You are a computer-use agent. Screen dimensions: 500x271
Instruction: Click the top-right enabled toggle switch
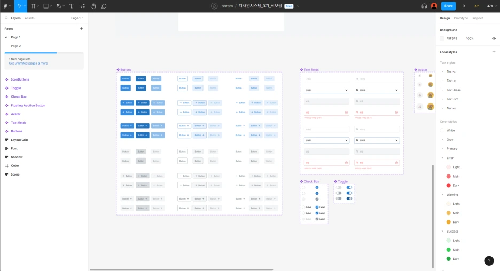point(349,187)
